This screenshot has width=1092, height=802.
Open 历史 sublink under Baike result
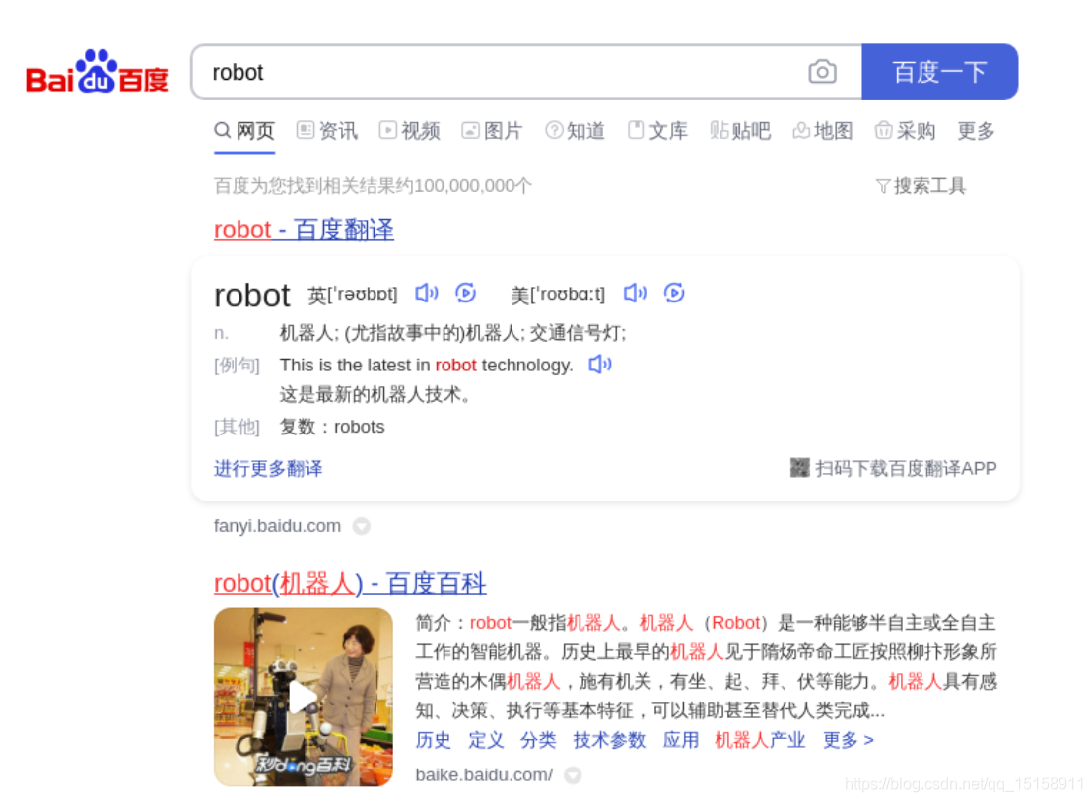[x=434, y=740]
